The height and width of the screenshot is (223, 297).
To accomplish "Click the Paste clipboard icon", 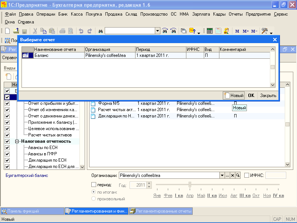I will tap(52, 31).
